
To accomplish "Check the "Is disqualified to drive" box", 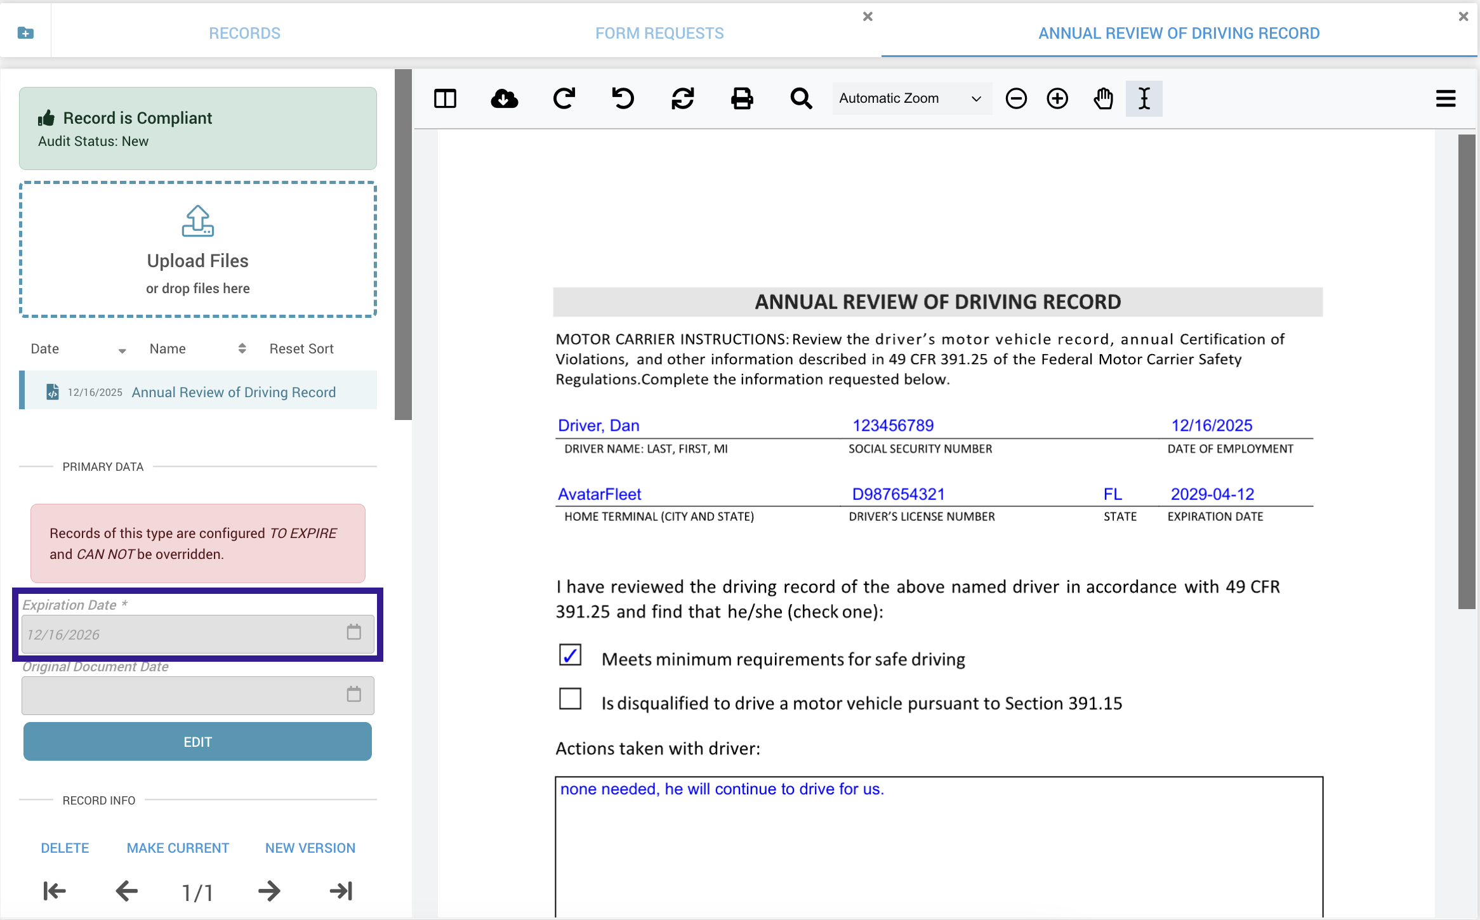I will tap(570, 699).
